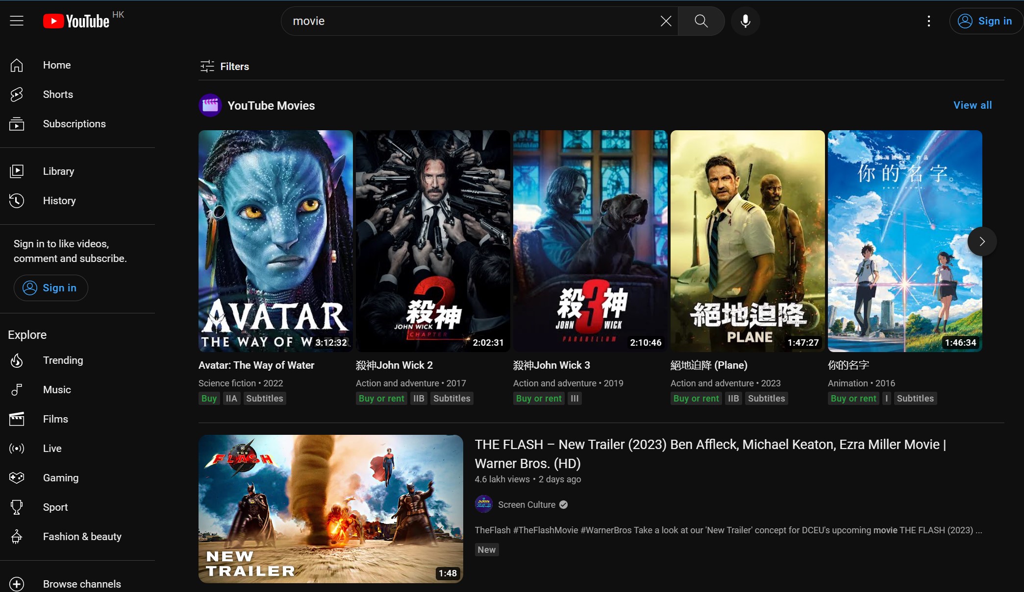Click the Live broadcast icon
The width and height of the screenshot is (1024, 592).
tap(17, 449)
